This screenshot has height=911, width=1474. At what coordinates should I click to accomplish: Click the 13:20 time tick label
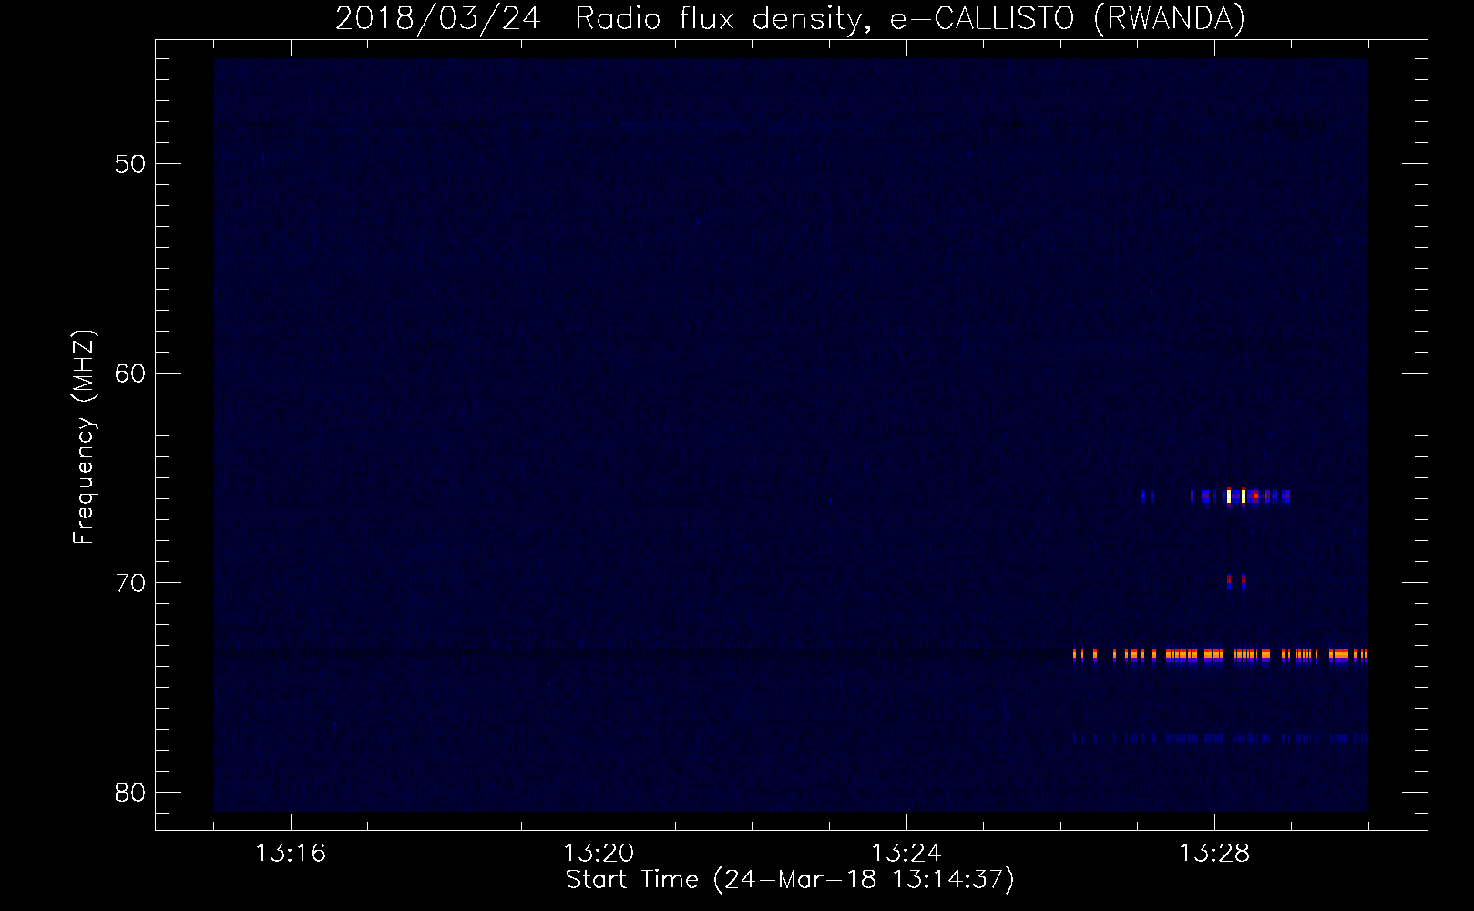pos(599,854)
